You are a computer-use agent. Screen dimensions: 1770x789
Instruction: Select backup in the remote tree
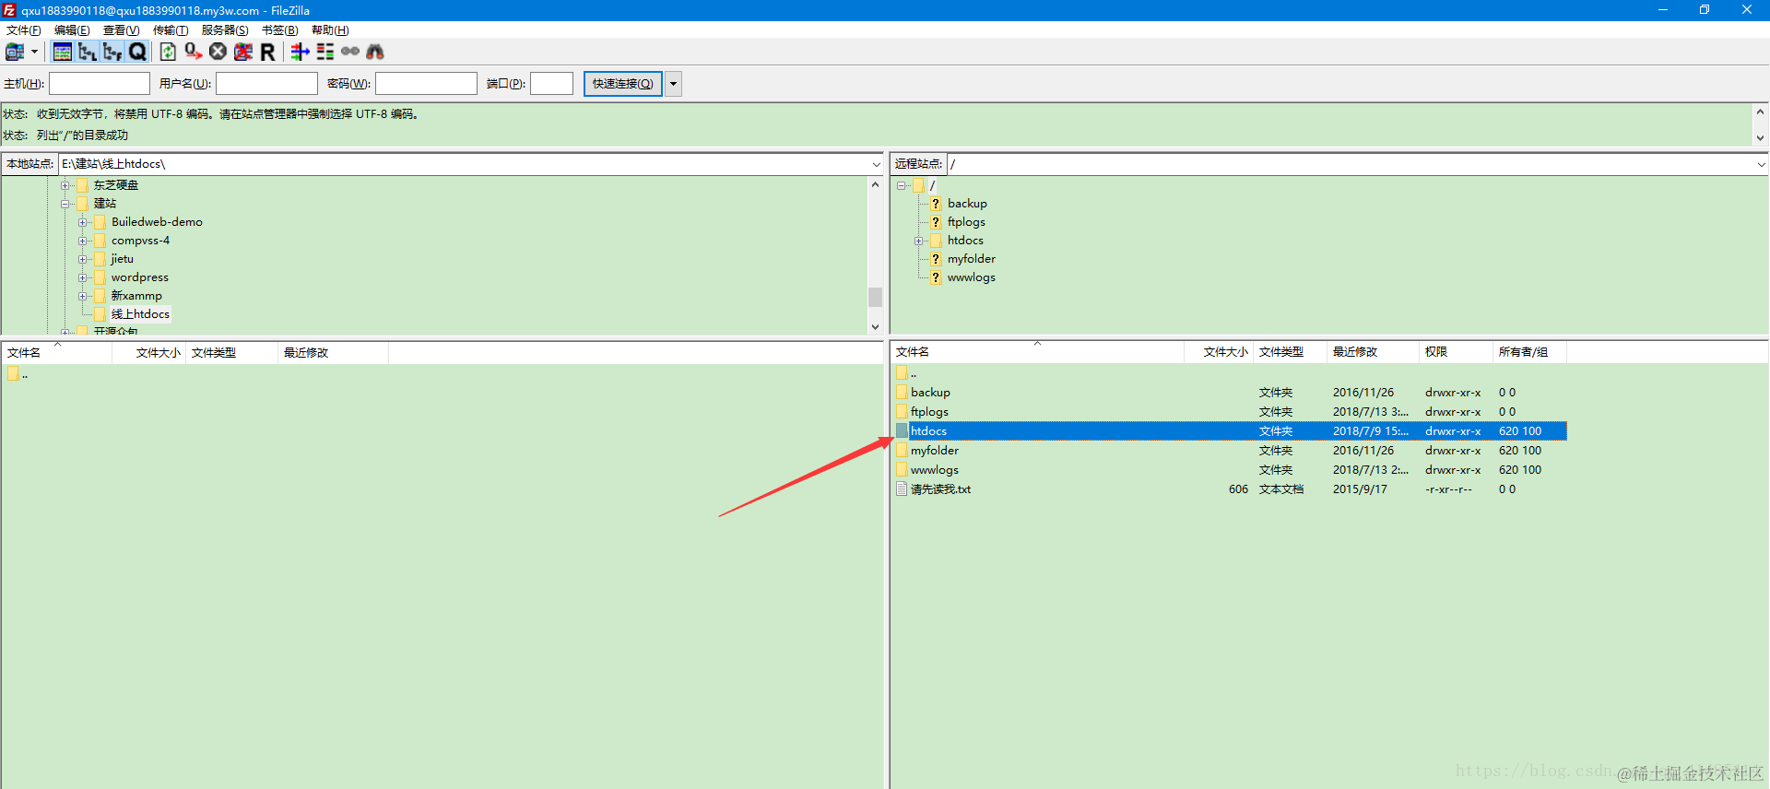[x=967, y=204]
